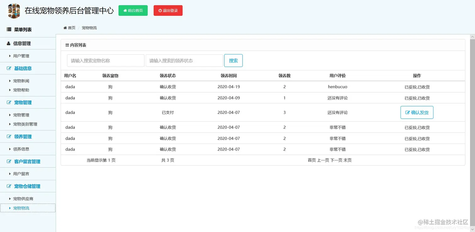Open the 用户留言 menu item

(21, 174)
